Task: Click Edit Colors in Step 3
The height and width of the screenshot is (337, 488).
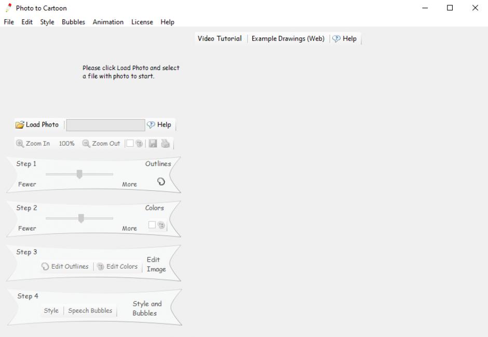Action: click(x=117, y=266)
